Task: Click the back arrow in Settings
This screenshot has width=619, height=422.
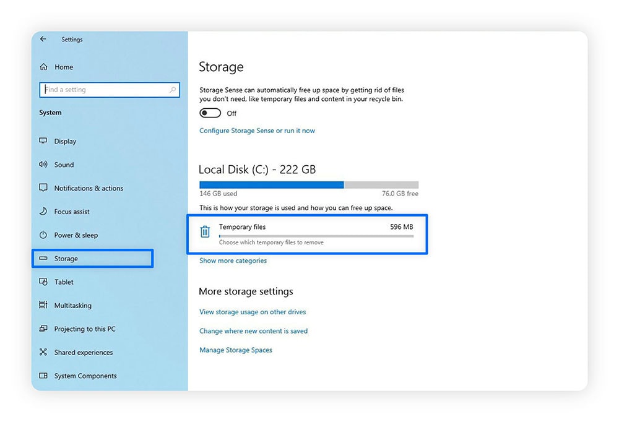Action: tap(42, 39)
